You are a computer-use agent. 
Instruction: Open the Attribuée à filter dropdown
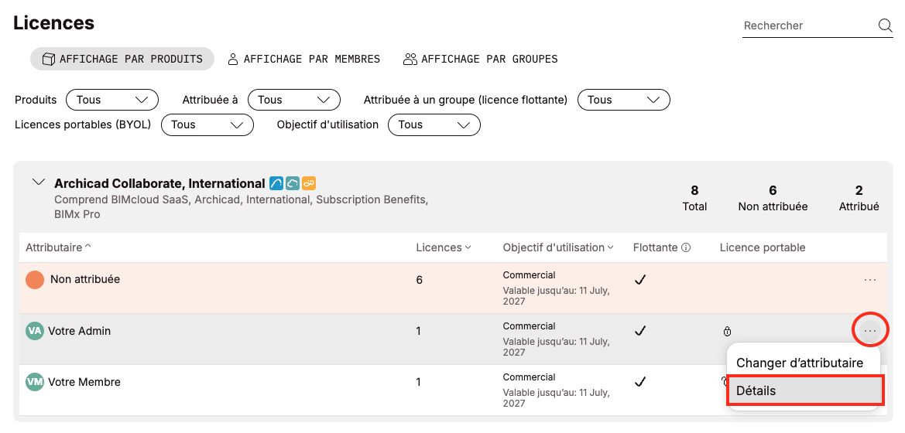293,100
